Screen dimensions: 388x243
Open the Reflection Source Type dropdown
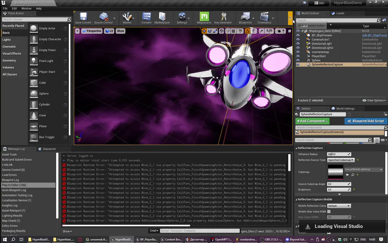(341, 160)
